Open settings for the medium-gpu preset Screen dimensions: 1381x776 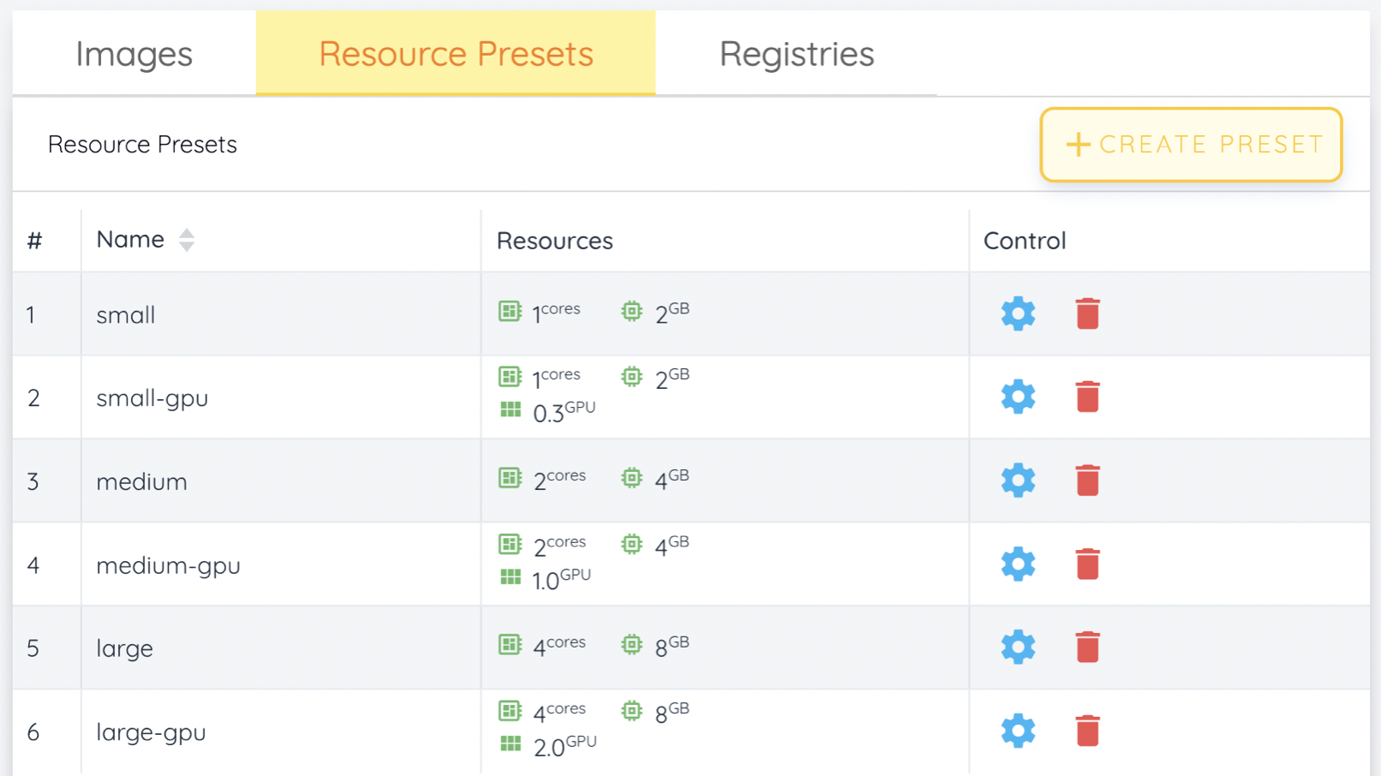pos(1018,564)
